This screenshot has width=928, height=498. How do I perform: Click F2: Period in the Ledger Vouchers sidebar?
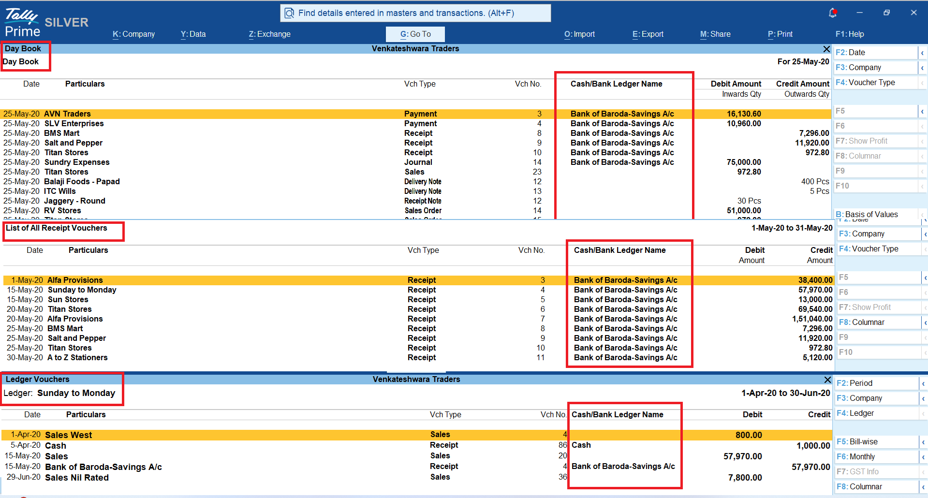(877, 383)
